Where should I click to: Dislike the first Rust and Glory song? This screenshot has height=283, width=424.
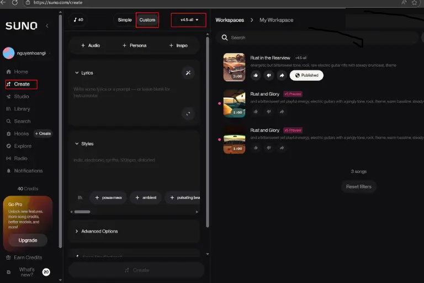coord(269,112)
